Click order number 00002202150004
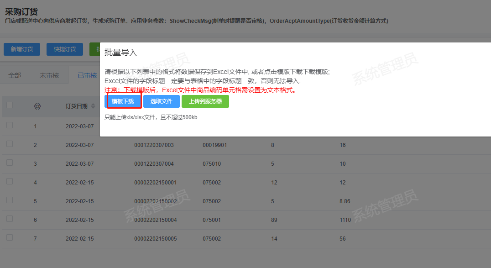 (155, 220)
